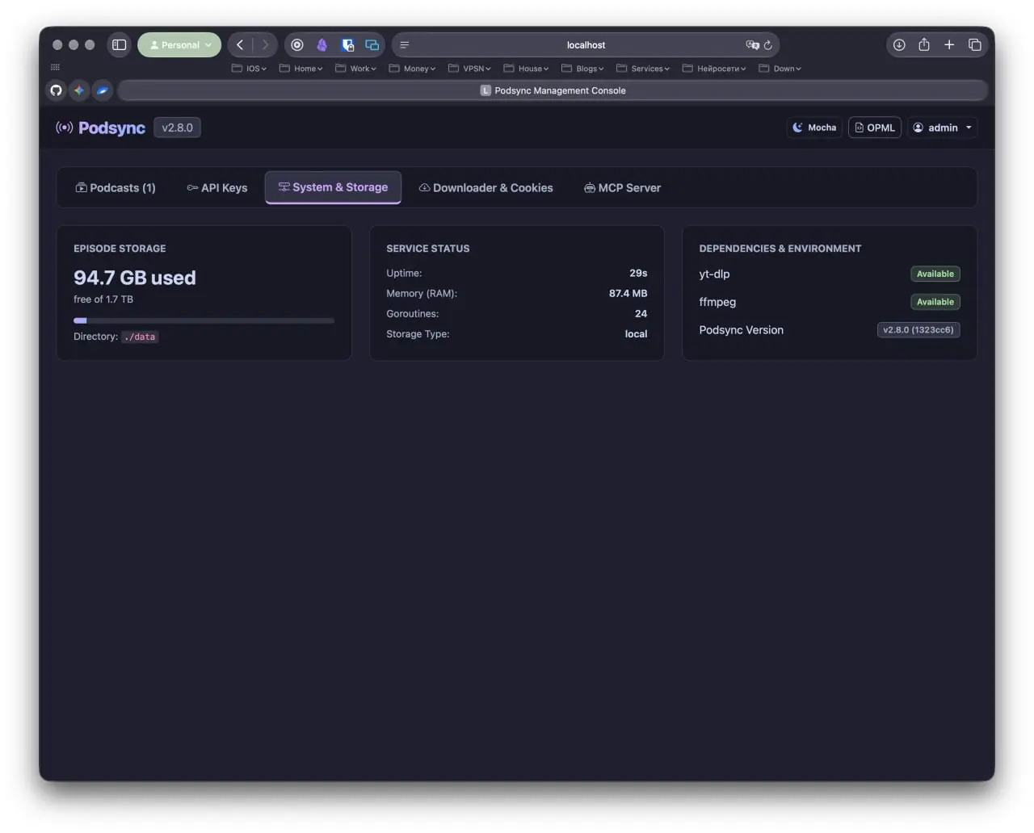Click the forward navigation arrow
Image resolution: width=1034 pixels, height=833 pixels.
[265, 45]
